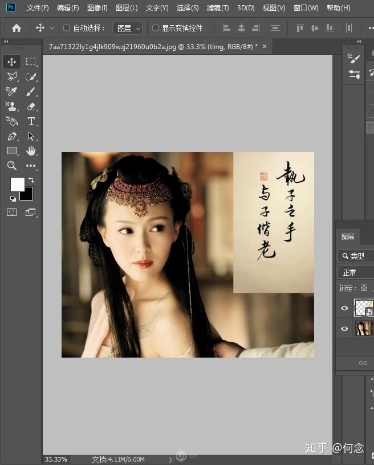Open the 正常 blend mode dropdown

356,272
